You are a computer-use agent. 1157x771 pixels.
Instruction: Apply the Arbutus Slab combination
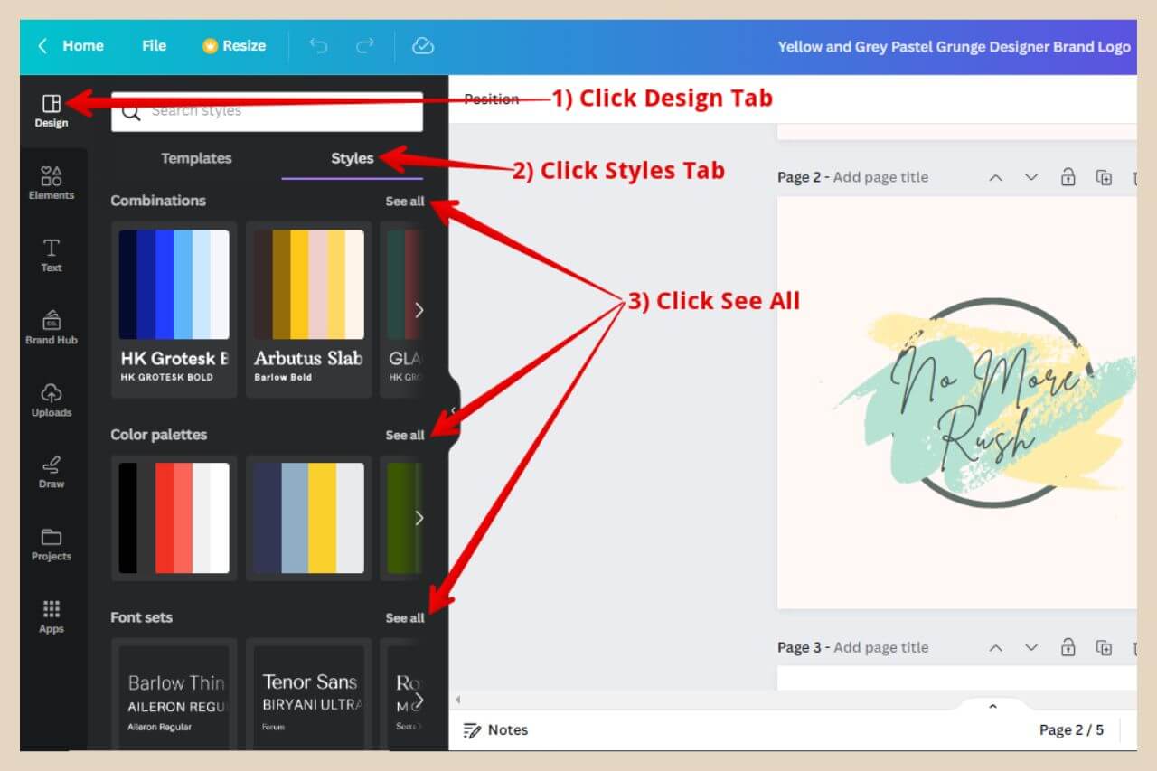[x=308, y=309]
